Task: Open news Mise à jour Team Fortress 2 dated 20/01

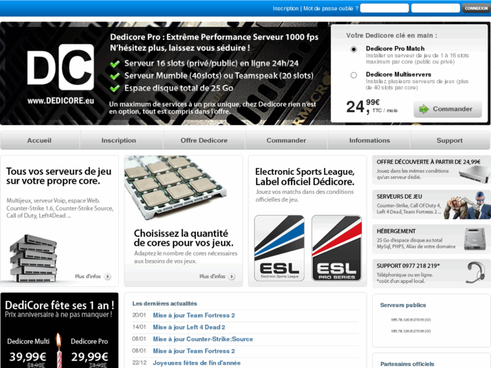Action: (x=194, y=315)
